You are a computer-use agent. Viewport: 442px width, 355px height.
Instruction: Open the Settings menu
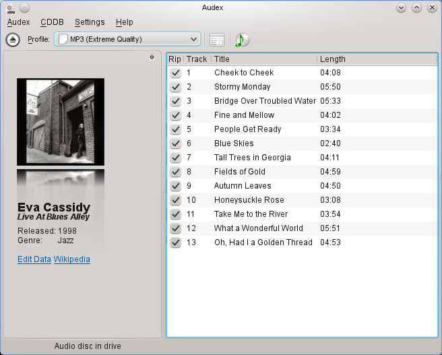(x=90, y=22)
